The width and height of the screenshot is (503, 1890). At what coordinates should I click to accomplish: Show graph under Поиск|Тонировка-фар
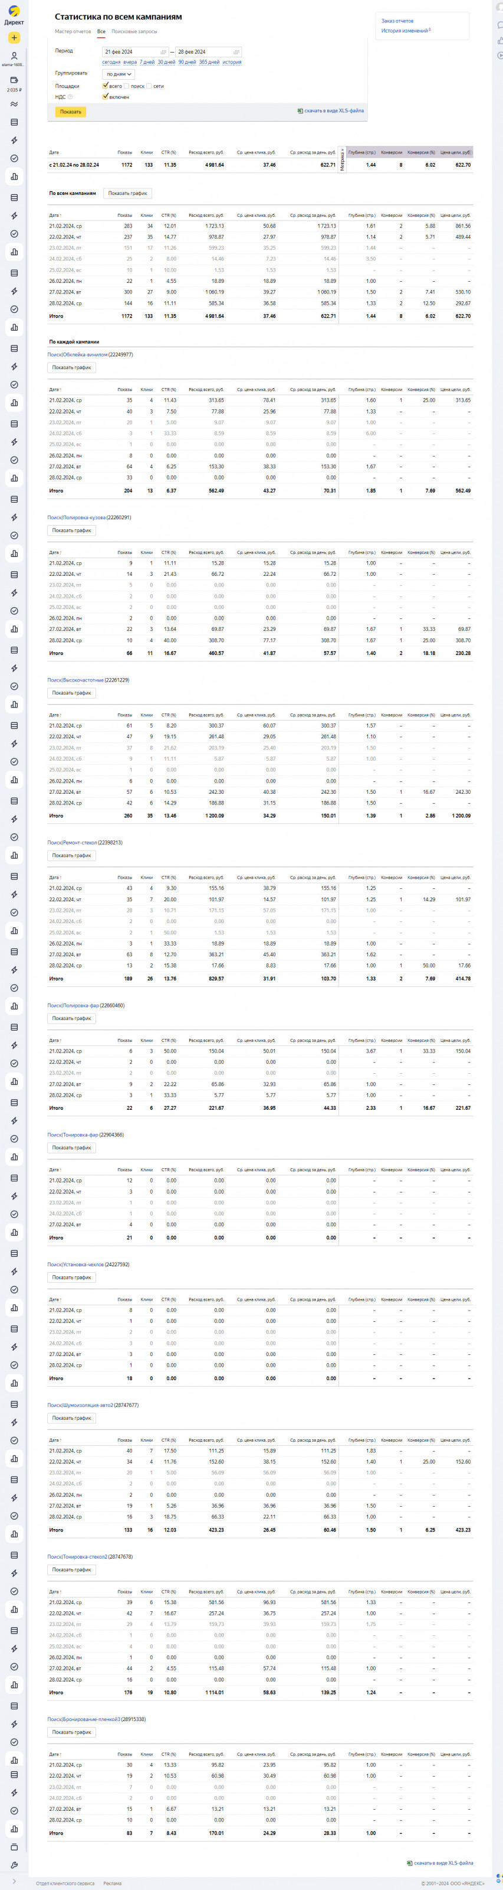coord(72,1148)
